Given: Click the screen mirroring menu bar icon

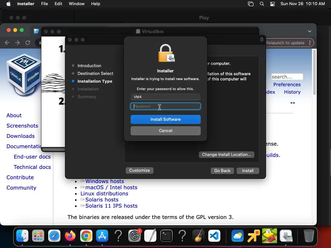Looking at the screenshot, I should 251,4.
